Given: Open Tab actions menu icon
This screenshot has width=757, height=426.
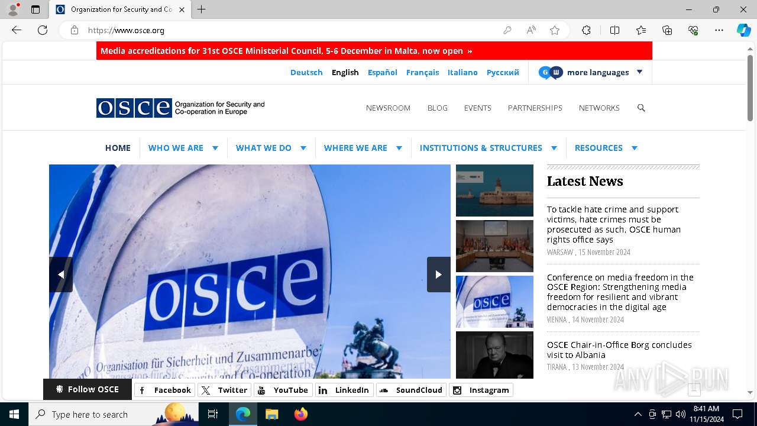Looking at the screenshot, I should [35, 9].
